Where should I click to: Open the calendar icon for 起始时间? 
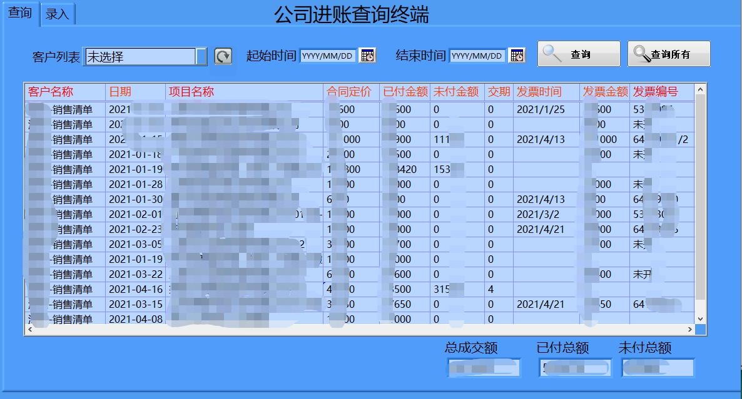[368, 55]
